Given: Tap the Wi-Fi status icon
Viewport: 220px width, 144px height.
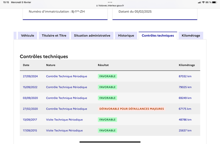Looking at the screenshot, I should click(x=203, y=2).
